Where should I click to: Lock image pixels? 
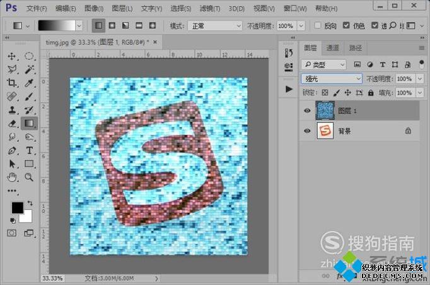pyautogui.click(x=336, y=93)
